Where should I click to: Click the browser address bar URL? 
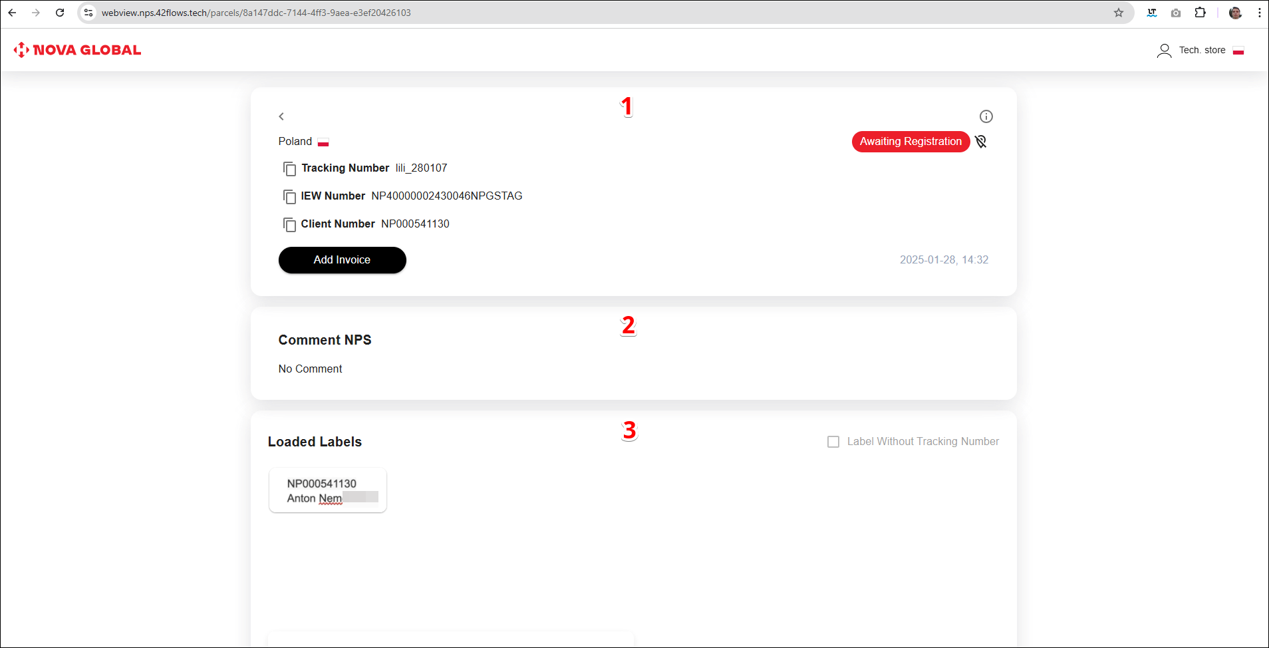[256, 13]
